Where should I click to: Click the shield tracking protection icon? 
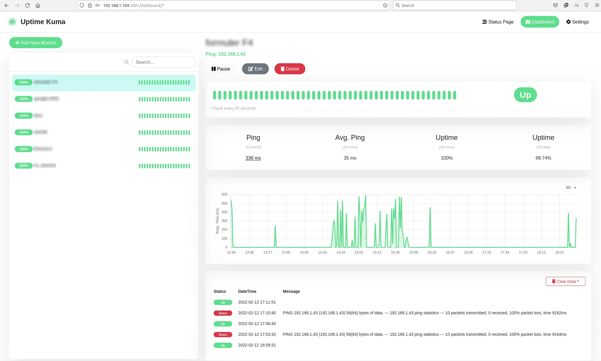coord(82,6)
